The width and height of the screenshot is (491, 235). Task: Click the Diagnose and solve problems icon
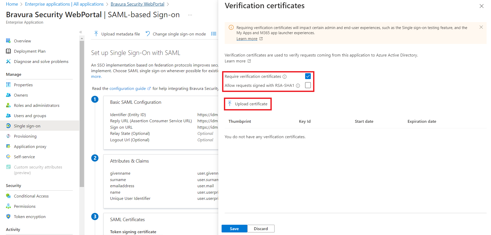pyautogui.click(x=8, y=61)
